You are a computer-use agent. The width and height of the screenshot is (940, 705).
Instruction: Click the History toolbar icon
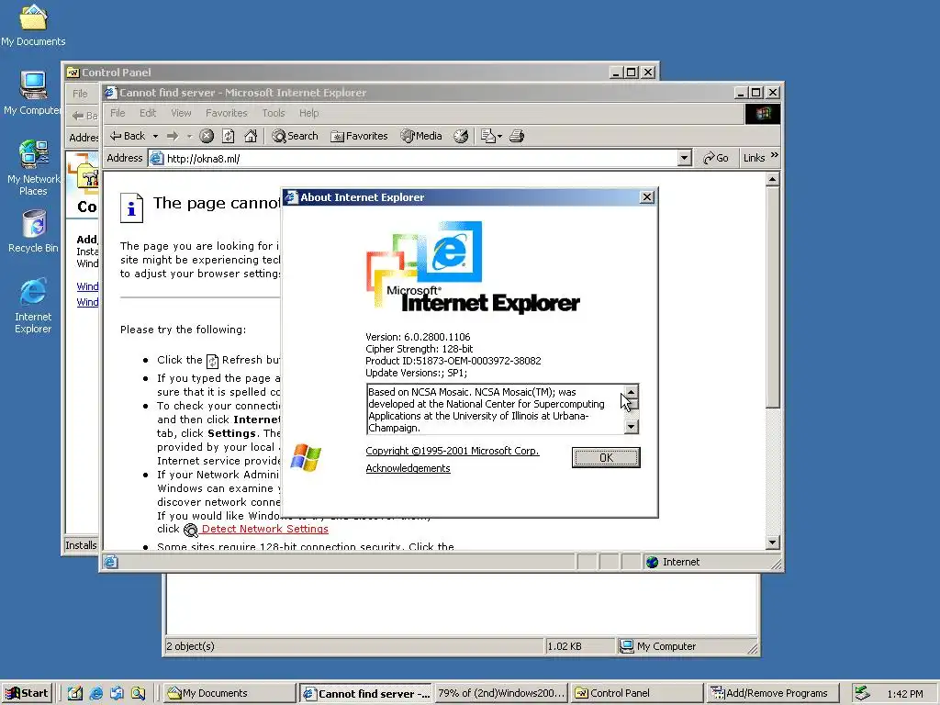point(461,136)
